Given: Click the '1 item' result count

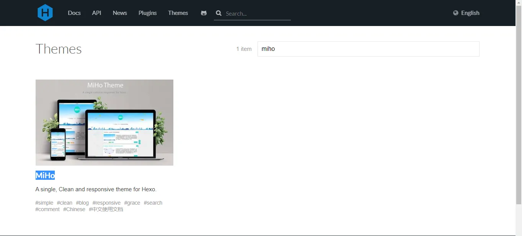Looking at the screenshot, I should pos(244,49).
